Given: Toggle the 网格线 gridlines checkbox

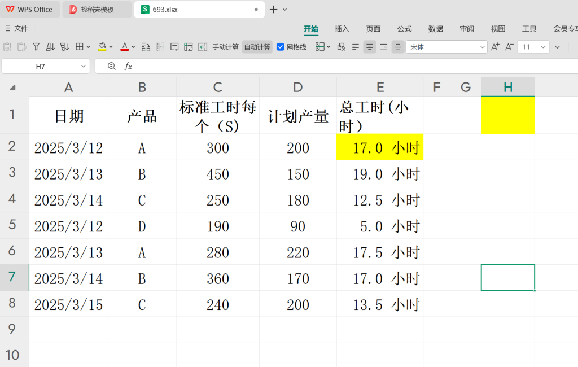Looking at the screenshot, I should tap(281, 47).
